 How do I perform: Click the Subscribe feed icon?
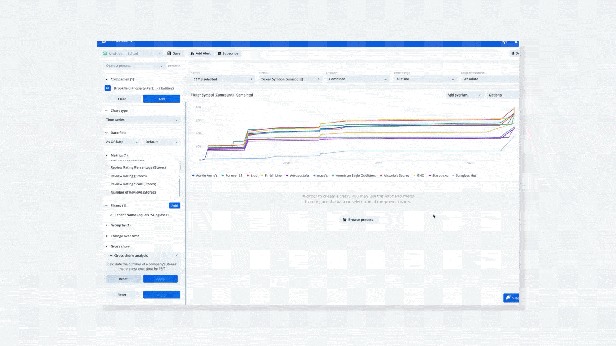(x=220, y=53)
